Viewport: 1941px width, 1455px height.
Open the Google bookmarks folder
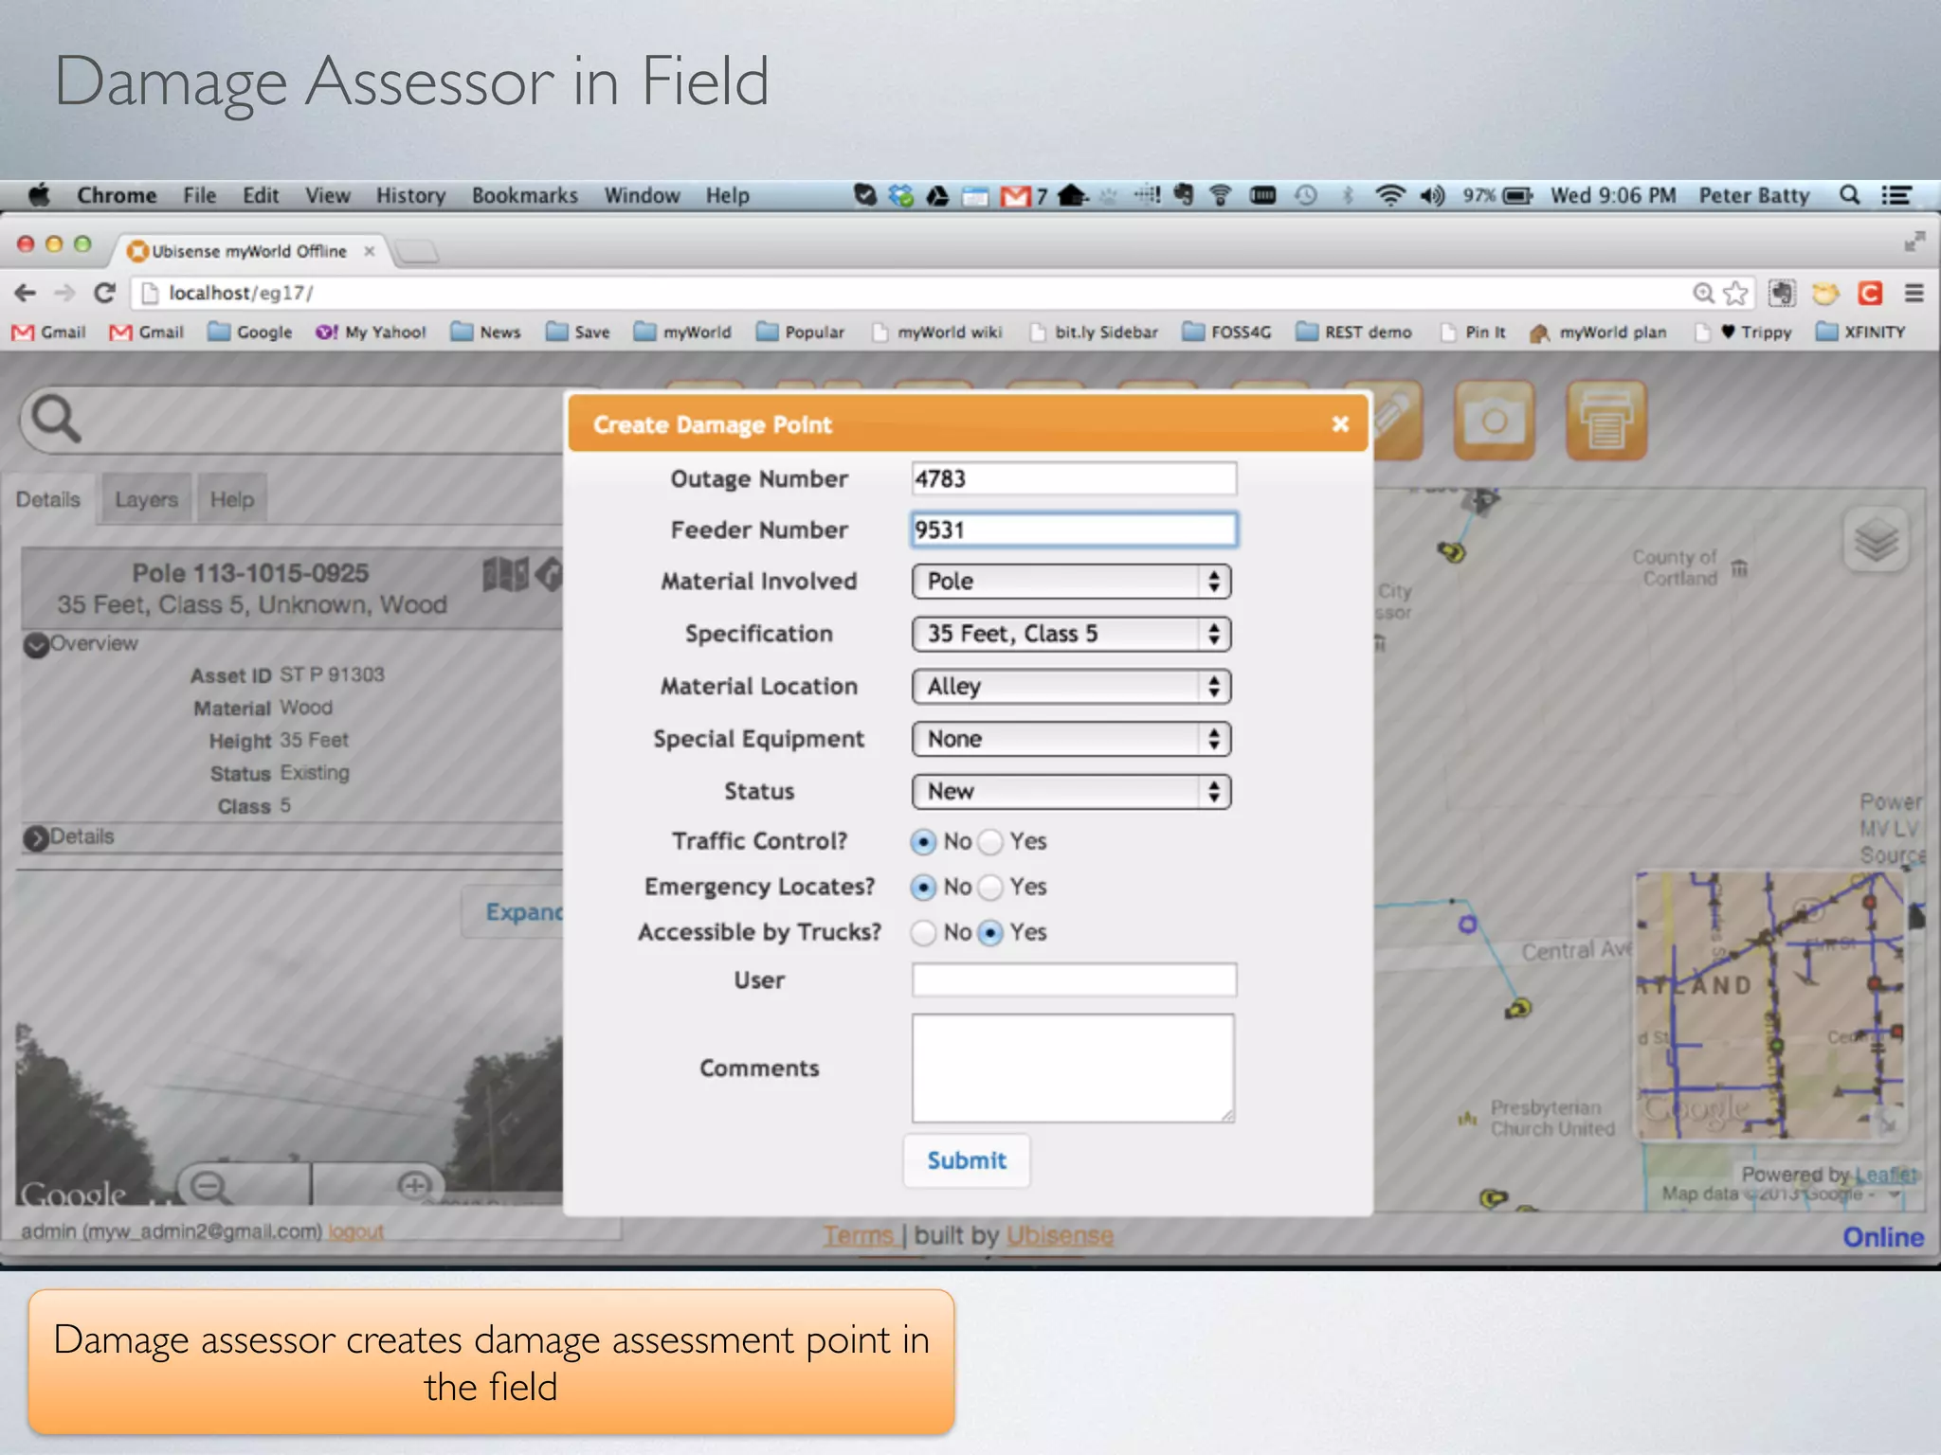click(x=250, y=332)
